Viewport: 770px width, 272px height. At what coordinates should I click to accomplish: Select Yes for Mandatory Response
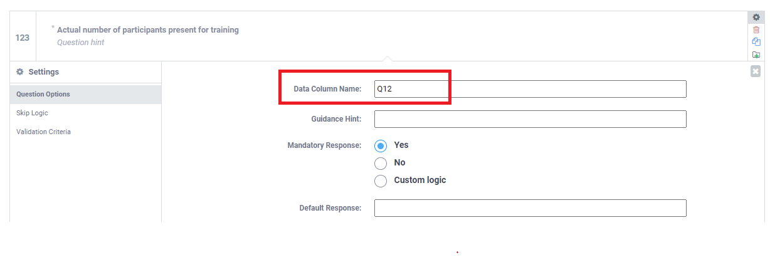click(381, 145)
